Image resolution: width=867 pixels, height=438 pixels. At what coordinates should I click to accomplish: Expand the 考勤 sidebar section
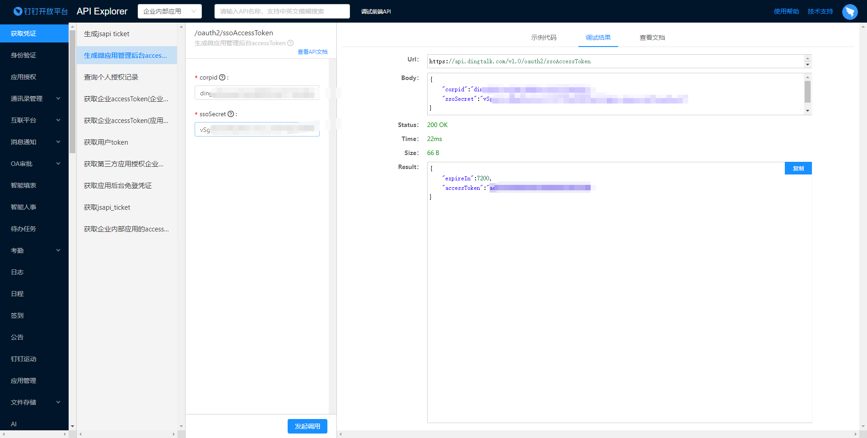point(34,250)
